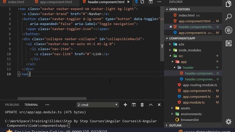This screenshot has height=132, width=235.
Task: Click the editor vertical scrollbar thumb
Action: (x=162, y=34)
